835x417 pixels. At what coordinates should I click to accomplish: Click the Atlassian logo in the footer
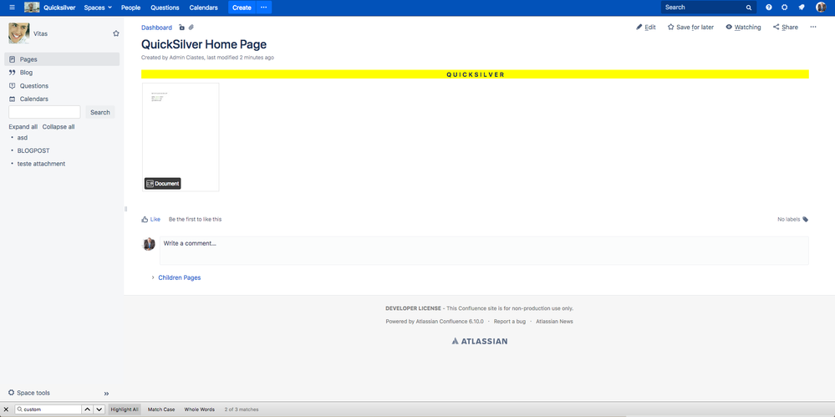click(479, 342)
